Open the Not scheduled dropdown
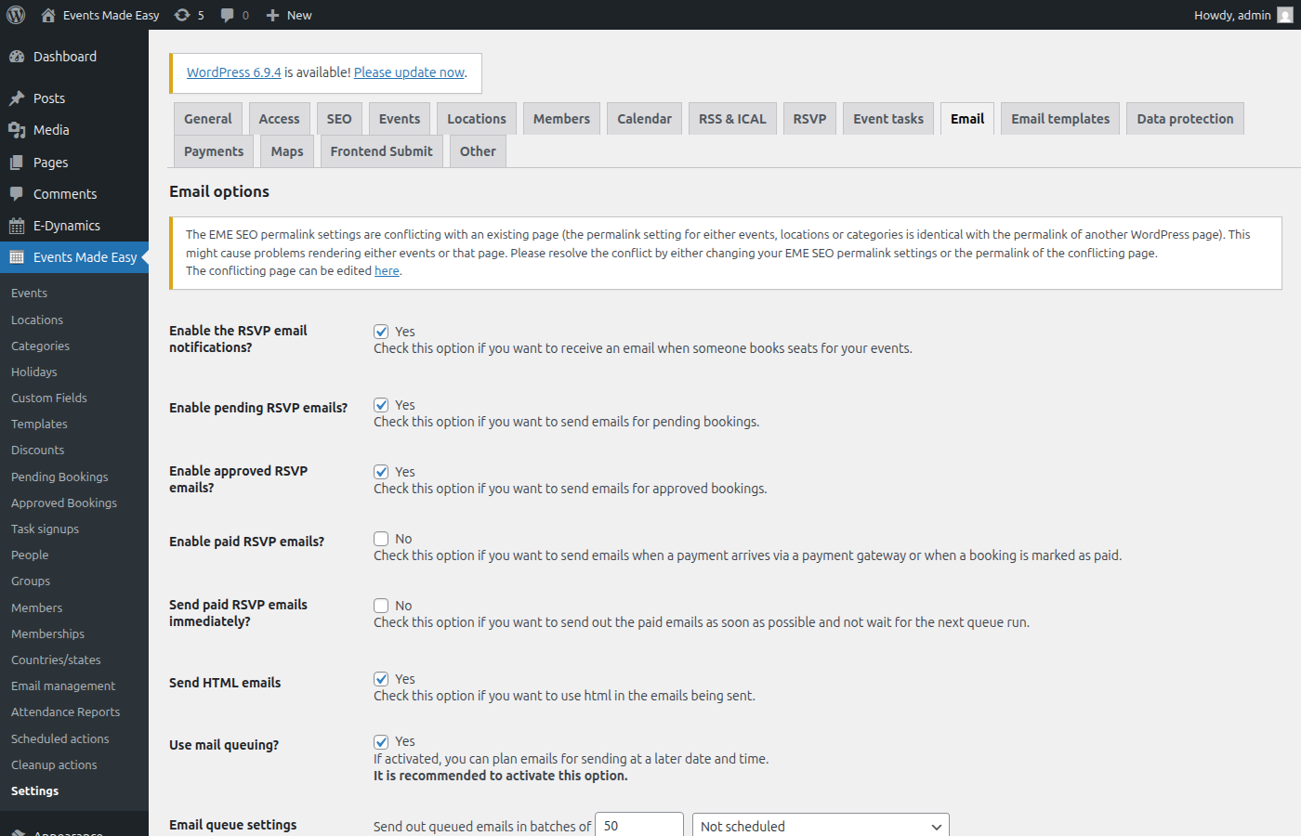This screenshot has width=1301, height=836. click(x=820, y=826)
